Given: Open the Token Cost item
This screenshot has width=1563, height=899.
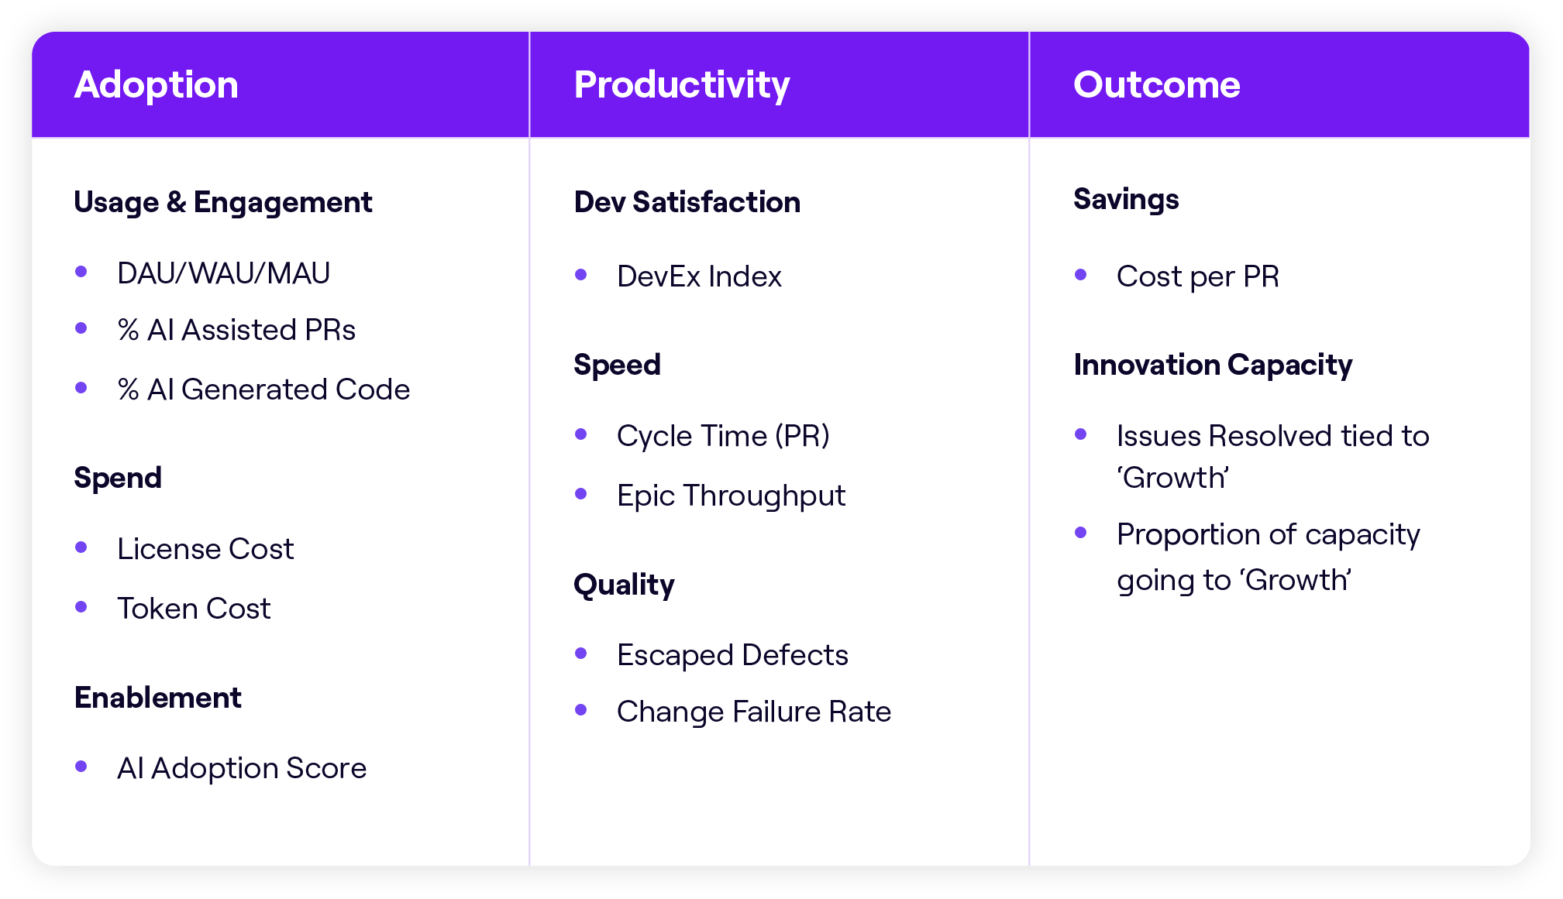Looking at the screenshot, I should pyautogui.click(x=194, y=609).
